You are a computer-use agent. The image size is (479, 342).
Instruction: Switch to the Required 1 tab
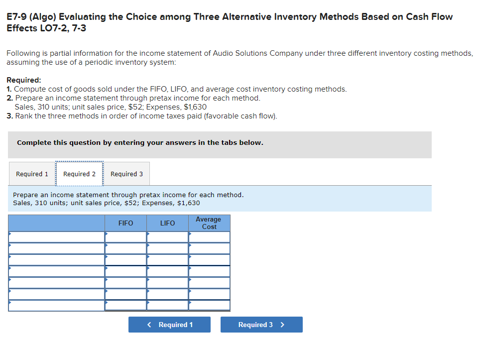point(31,174)
